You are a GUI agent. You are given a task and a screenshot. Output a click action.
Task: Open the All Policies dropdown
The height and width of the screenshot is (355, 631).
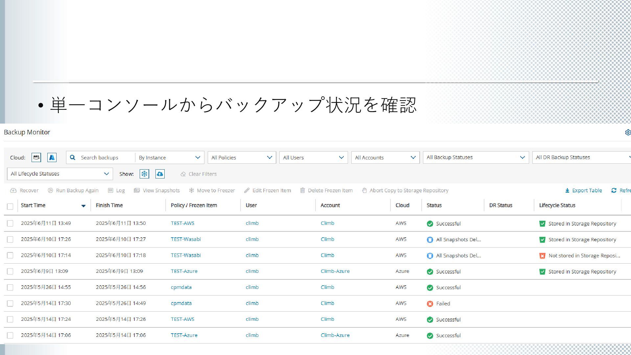tap(242, 157)
